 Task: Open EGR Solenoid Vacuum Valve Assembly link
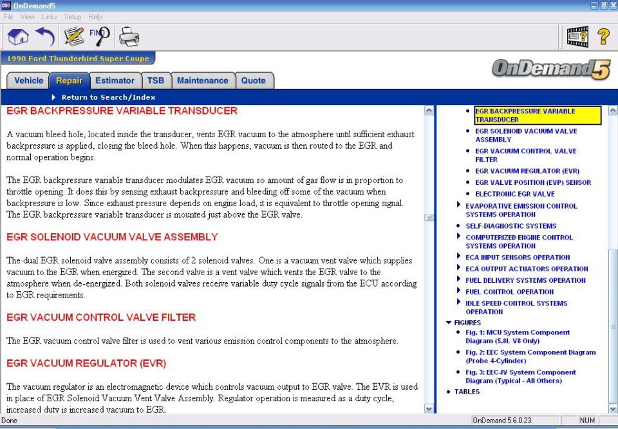point(526,135)
